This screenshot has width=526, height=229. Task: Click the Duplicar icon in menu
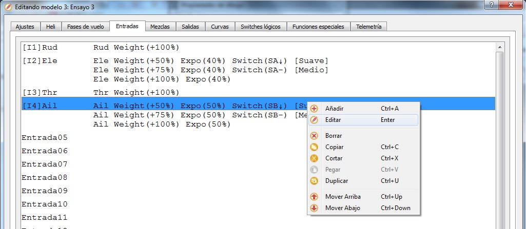click(x=315, y=181)
